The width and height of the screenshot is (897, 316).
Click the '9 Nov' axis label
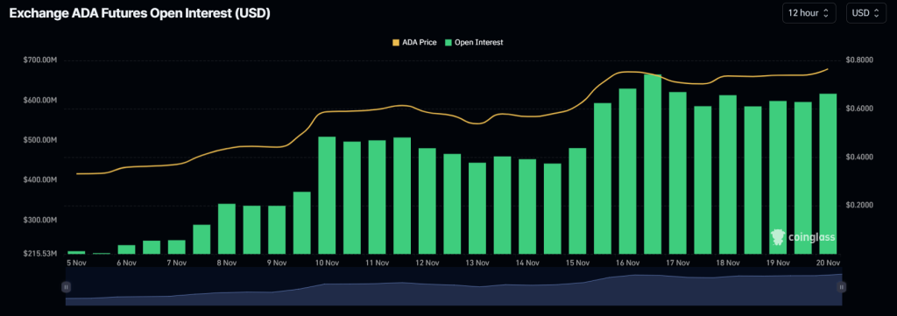(276, 263)
